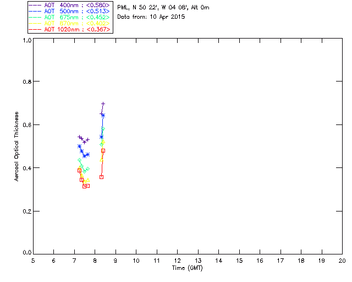Image resolution: width=352 pixels, height=282 pixels.
Task: Click the 14 on the time axis
Action: pos(219,261)
